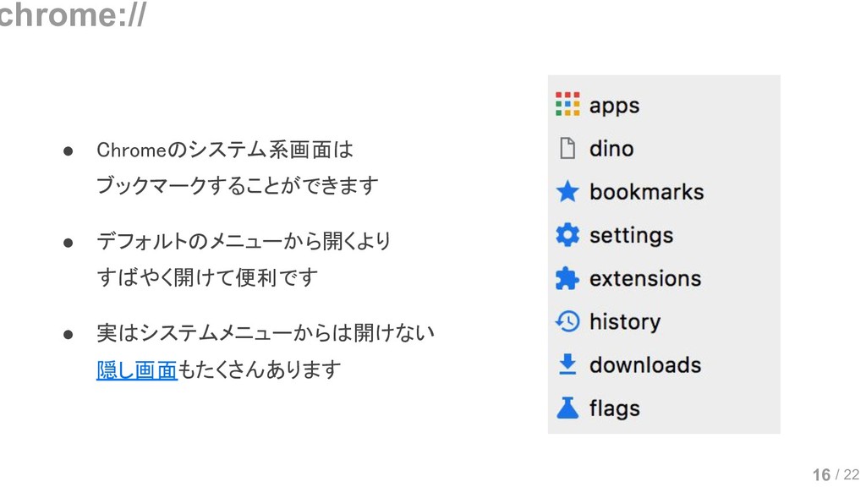Click the text 'Chromeのシステム系画面は'

225,150
